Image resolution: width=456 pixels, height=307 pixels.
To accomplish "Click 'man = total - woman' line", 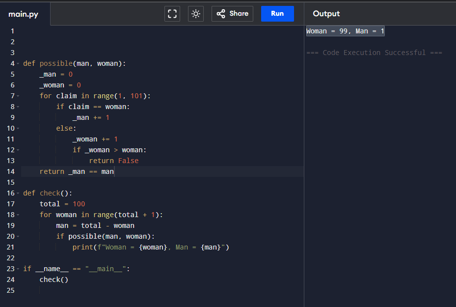I will [95, 225].
